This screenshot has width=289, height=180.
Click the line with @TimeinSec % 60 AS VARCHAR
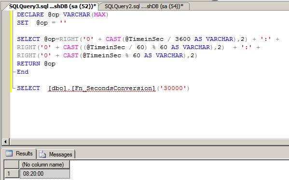pyautogui.click(x=107, y=55)
